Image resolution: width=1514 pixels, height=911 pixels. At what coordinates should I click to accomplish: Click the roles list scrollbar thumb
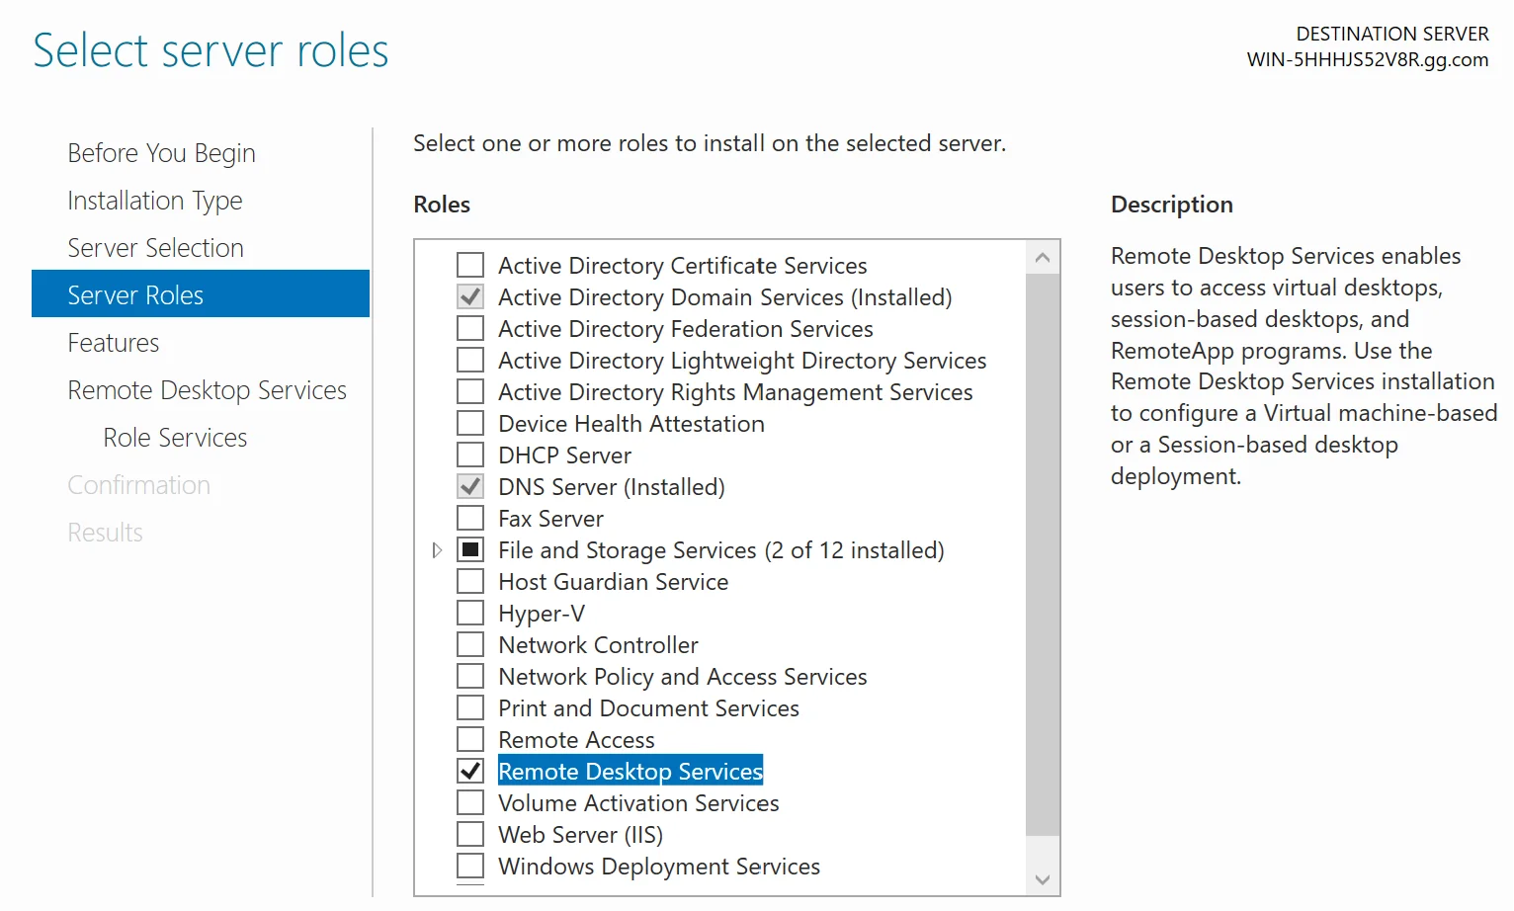point(1043,553)
